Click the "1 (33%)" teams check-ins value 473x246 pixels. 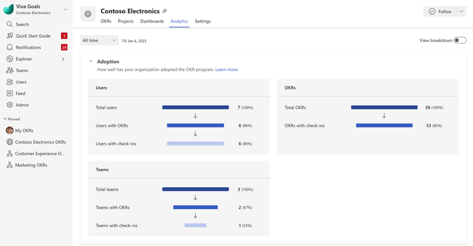tap(245, 226)
